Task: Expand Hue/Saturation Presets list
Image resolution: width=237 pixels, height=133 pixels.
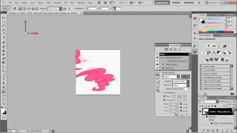Action: click(201, 77)
